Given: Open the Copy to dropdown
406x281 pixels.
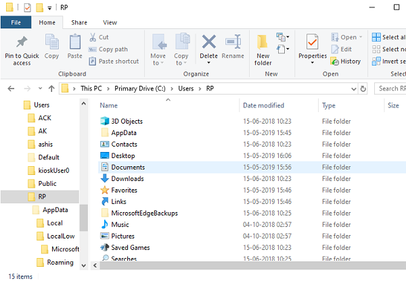Looking at the screenshot, I should tap(181, 49).
